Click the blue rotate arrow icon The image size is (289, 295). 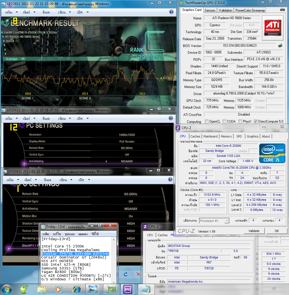126,274
